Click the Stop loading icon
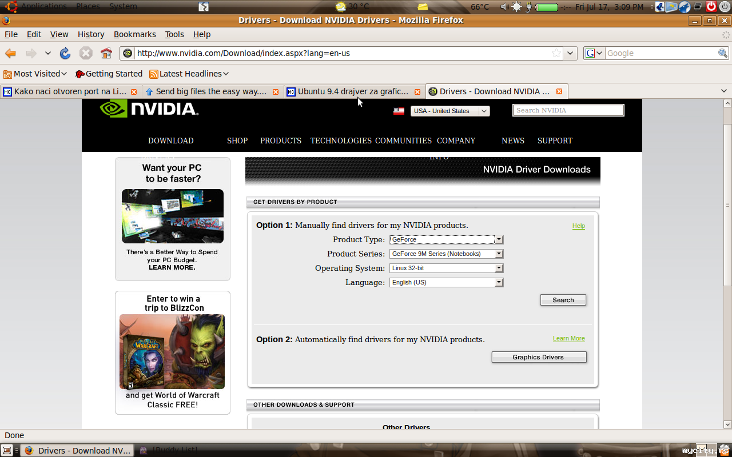This screenshot has height=457, width=732. (86, 53)
